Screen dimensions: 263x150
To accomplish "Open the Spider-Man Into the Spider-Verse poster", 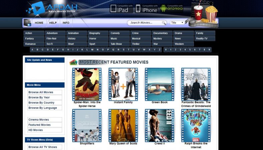I will tap(87, 84).
